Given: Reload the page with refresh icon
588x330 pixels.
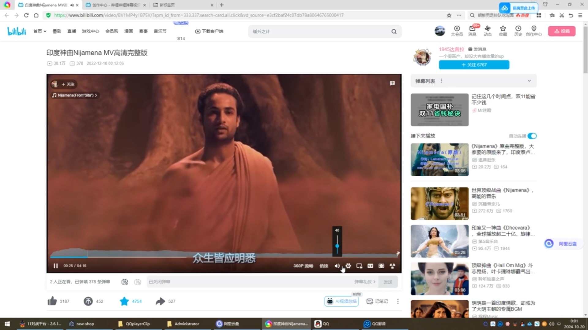Looking at the screenshot, I should point(26,15).
